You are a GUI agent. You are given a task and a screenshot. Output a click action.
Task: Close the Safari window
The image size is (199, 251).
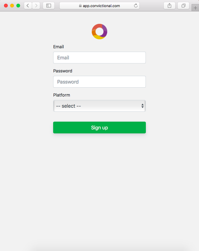pyautogui.click(x=6, y=6)
